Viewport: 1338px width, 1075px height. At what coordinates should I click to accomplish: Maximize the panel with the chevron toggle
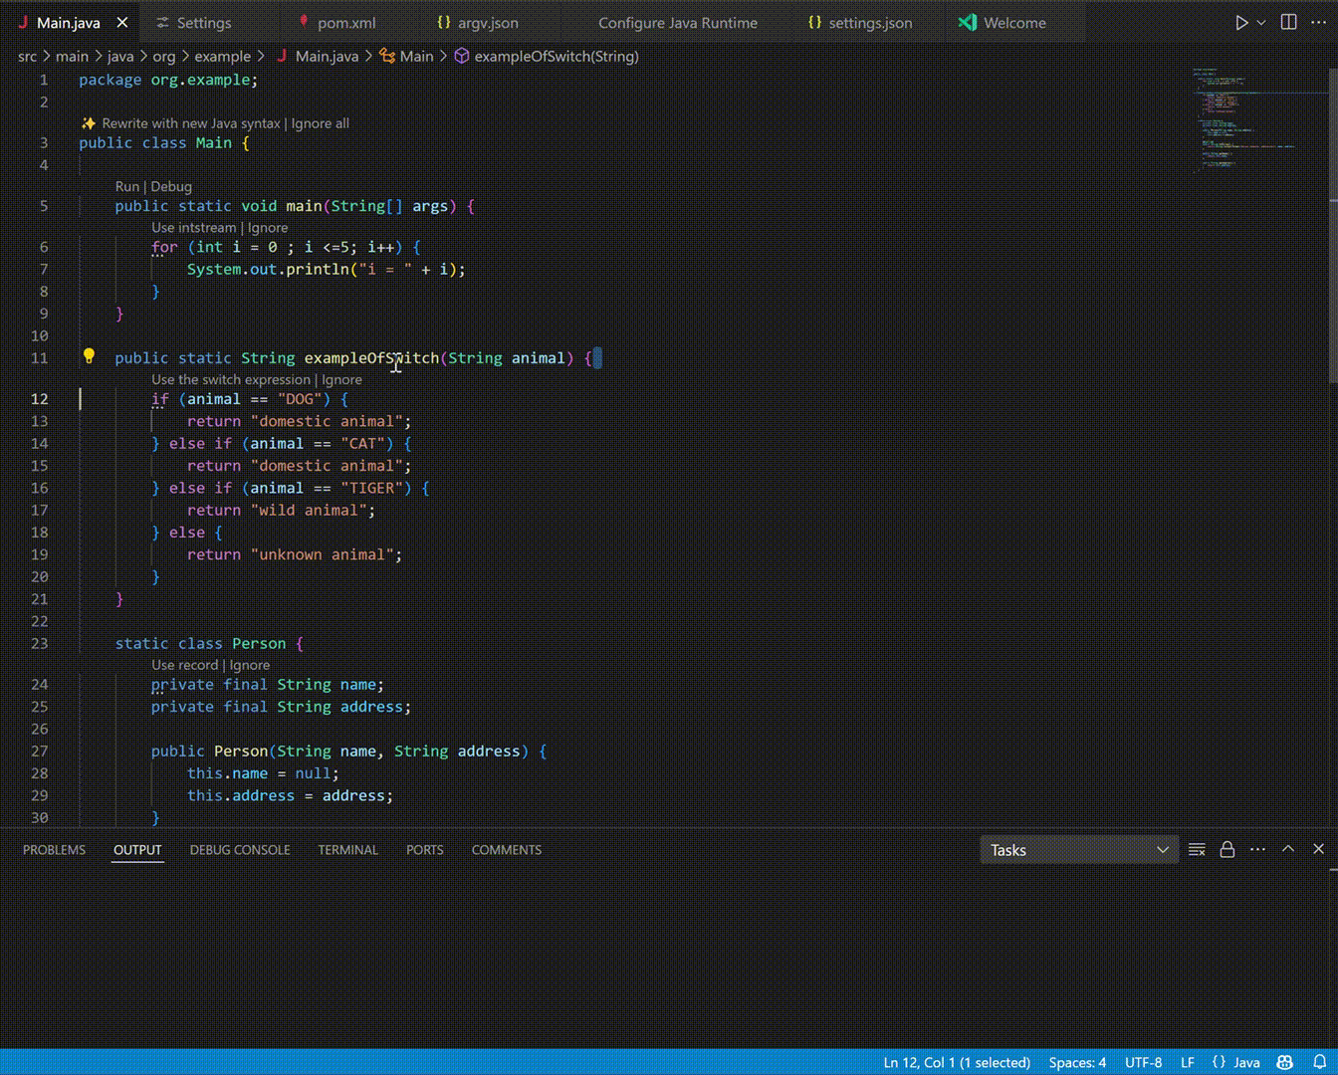pos(1288,849)
